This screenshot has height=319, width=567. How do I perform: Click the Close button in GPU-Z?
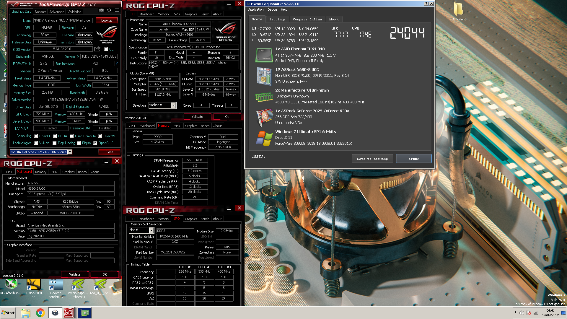pyautogui.click(x=109, y=152)
